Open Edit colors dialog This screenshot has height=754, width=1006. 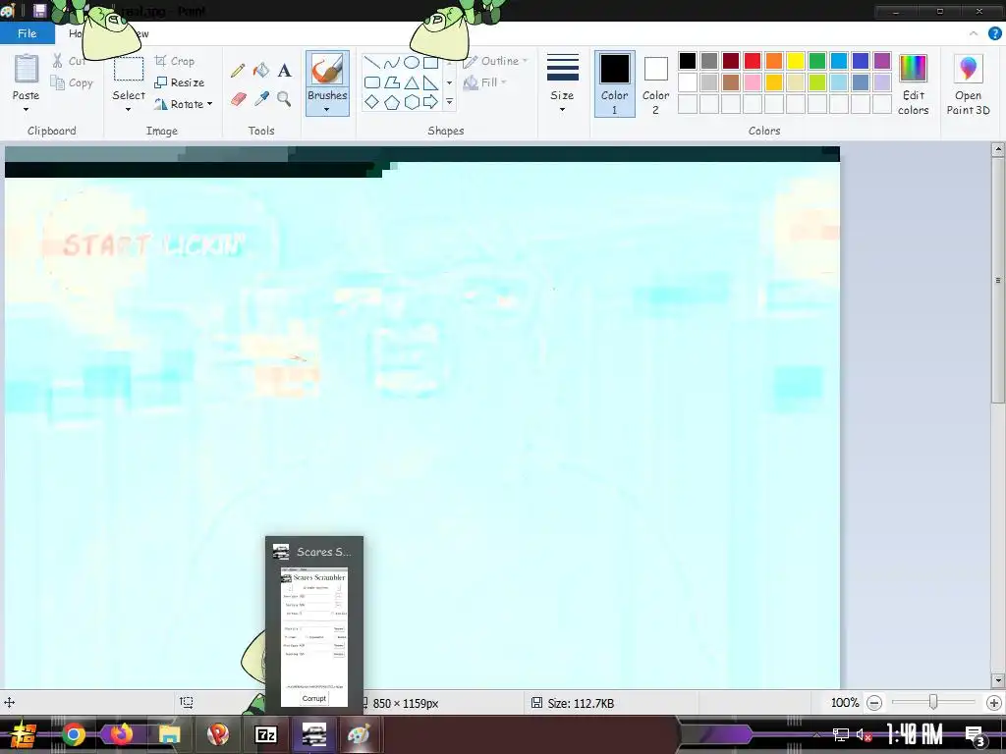(913, 84)
